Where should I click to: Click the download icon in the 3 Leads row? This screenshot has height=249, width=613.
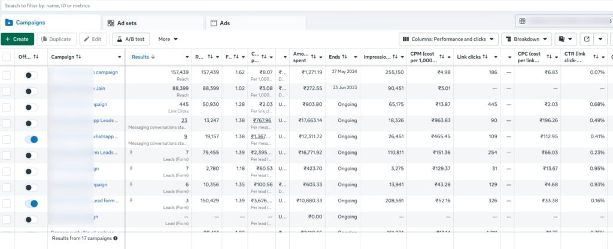[131, 201]
